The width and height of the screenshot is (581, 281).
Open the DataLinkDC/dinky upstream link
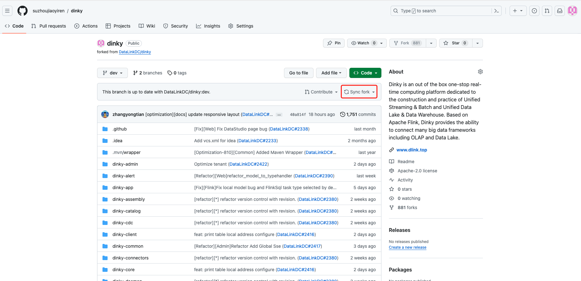click(135, 52)
